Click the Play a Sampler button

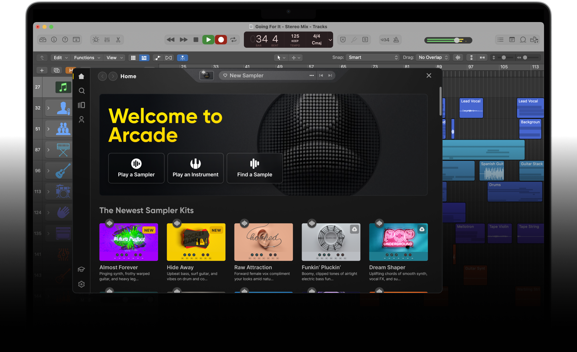coord(136,168)
